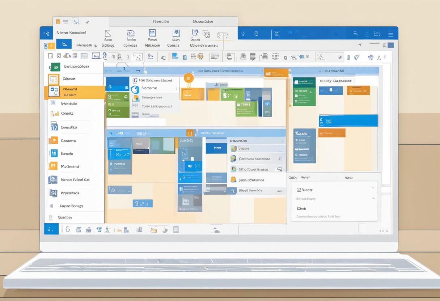The height and width of the screenshot is (301, 440).
Task: Enable the checkbox icon in the lower toolbar row
Action: point(176,229)
